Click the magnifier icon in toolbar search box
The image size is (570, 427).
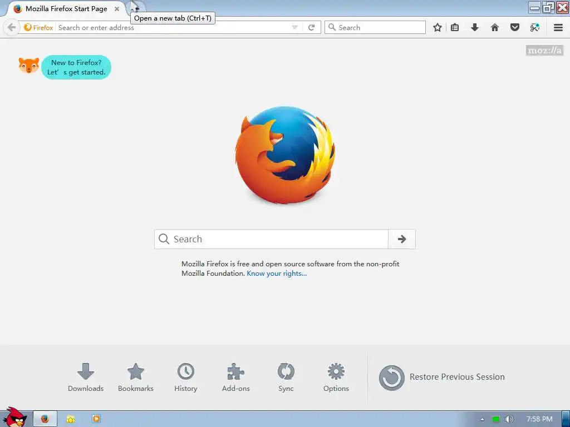point(332,27)
